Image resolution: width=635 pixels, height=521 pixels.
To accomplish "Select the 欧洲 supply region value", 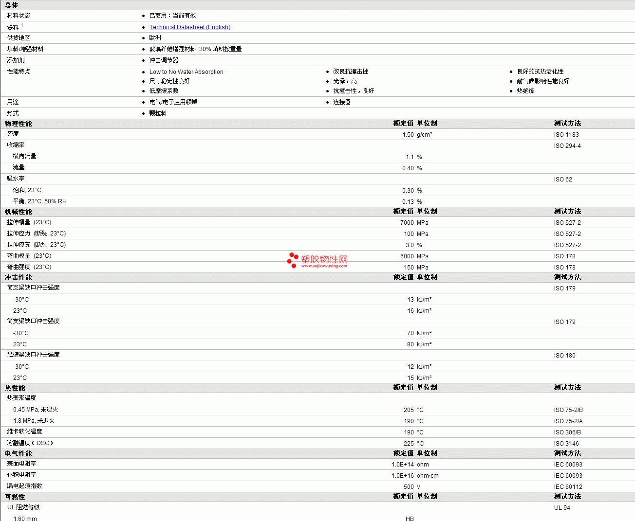I will (x=155, y=38).
